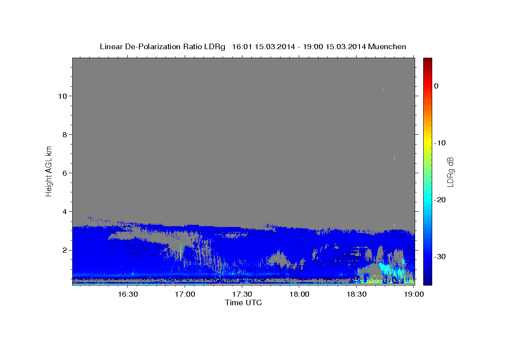
Task: Click the colorbar value -20 label
Action: [440, 200]
